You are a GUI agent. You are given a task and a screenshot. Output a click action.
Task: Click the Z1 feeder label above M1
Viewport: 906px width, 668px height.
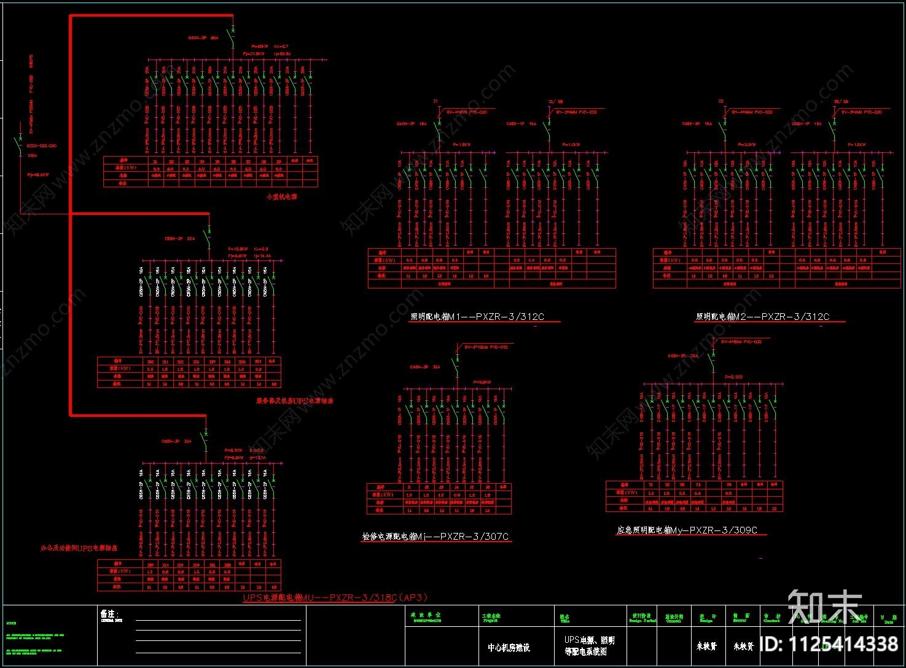pyautogui.click(x=435, y=101)
